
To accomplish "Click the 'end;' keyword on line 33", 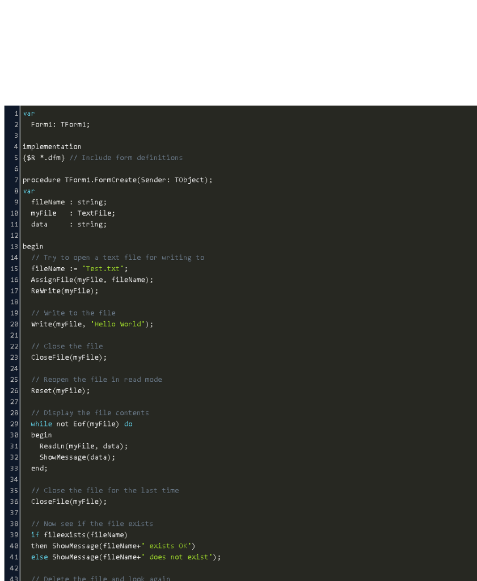I will [x=39, y=468].
